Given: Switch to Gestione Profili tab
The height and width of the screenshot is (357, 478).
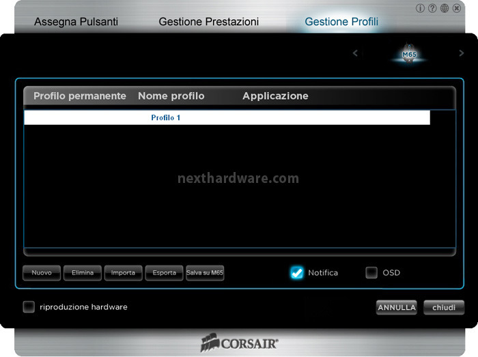Looking at the screenshot, I should click(x=341, y=22).
